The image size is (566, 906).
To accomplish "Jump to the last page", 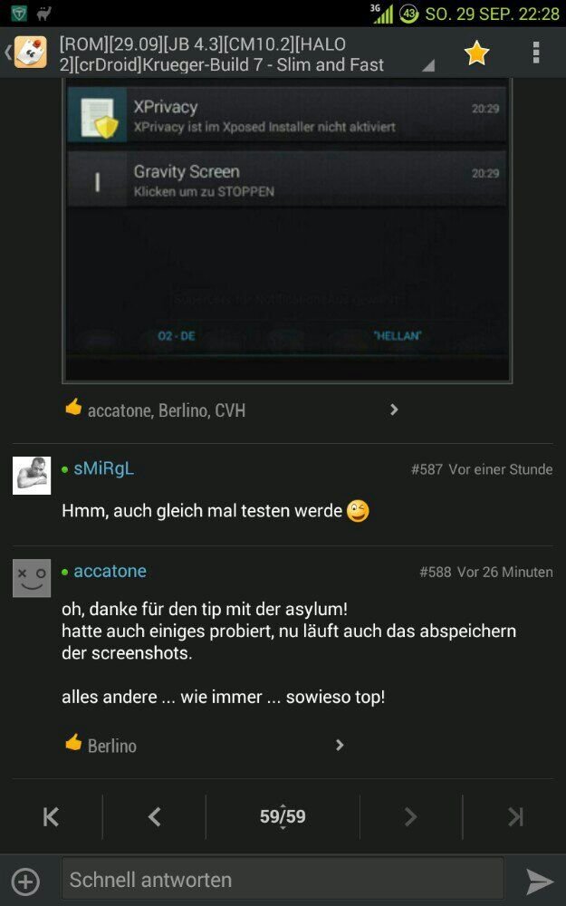I will pos(515,816).
